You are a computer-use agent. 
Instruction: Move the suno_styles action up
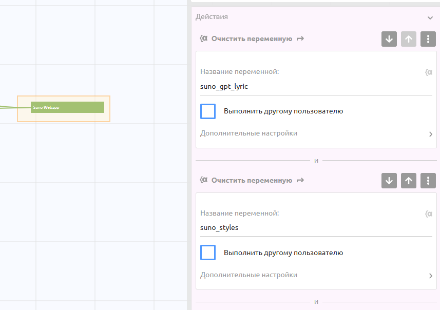pyautogui.click(x=409, y=181)
